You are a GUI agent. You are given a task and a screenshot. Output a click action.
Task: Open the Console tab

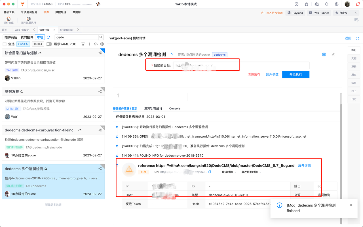(x=175, y=108)
